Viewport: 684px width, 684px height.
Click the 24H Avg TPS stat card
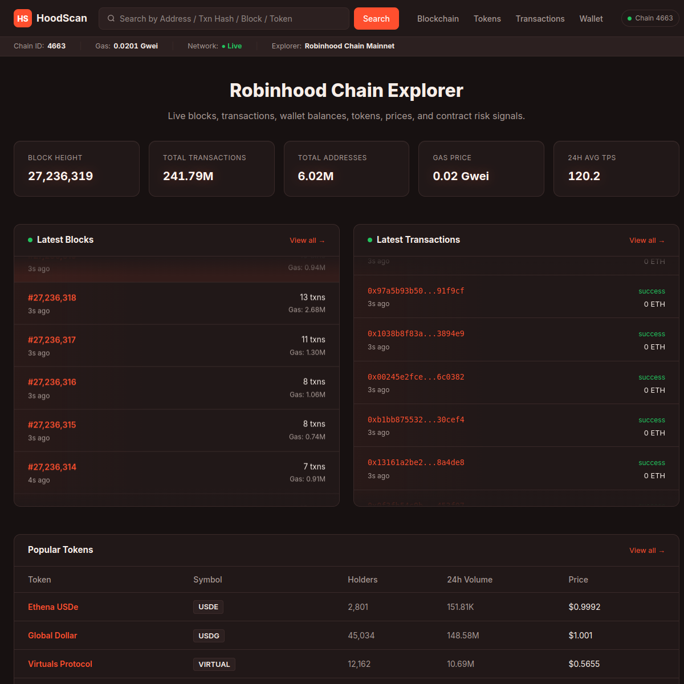[x=616, y=169]
